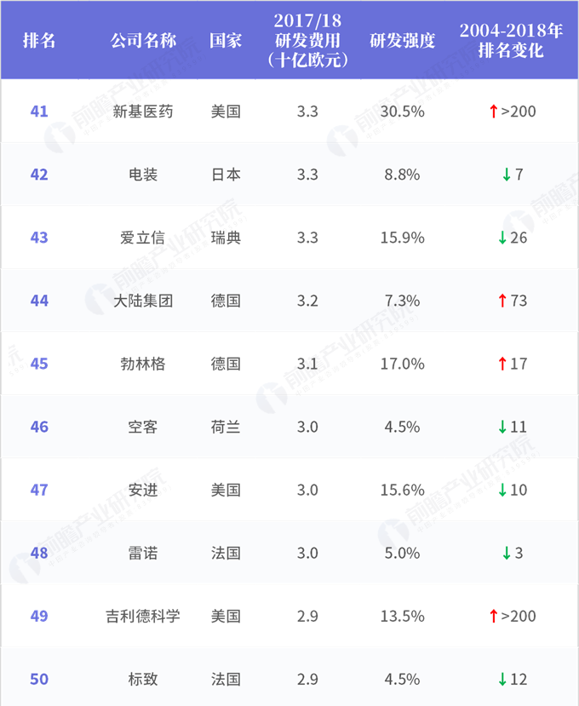This screenshot has width=579, height=706.
Task: Click the 国家 column header
Action: (x=226, y=41)
